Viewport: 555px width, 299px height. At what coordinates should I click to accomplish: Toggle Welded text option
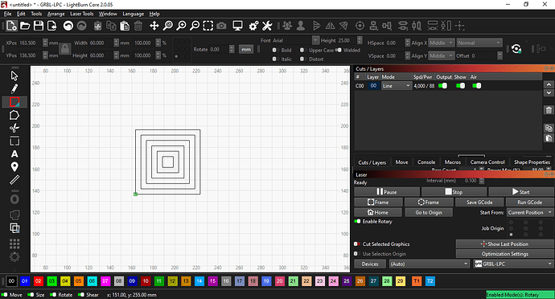[x=339, y=50]
